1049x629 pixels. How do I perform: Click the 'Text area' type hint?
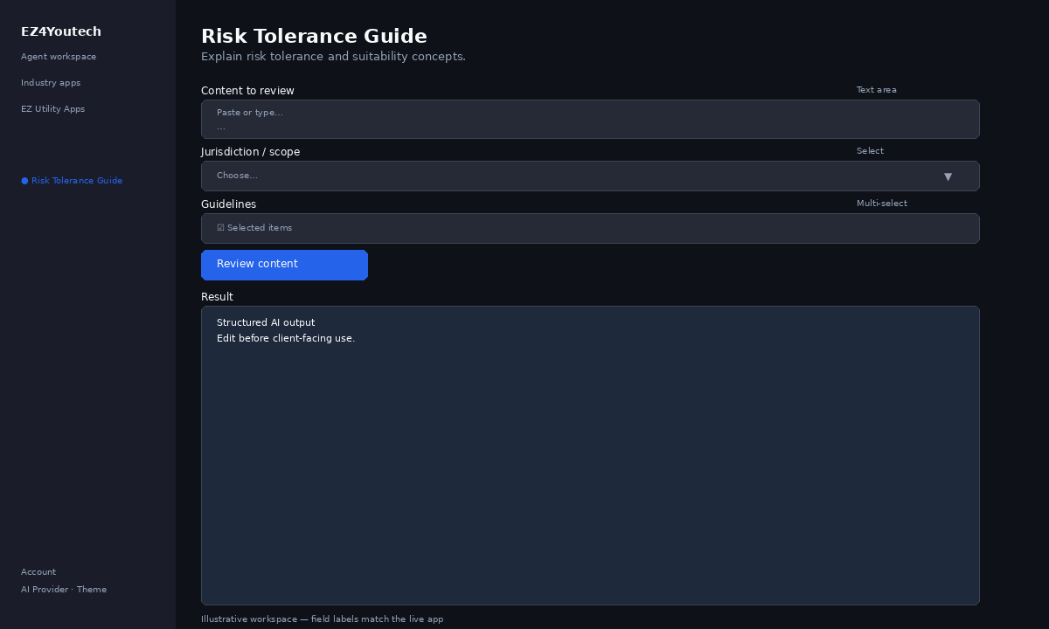[876, 90]
